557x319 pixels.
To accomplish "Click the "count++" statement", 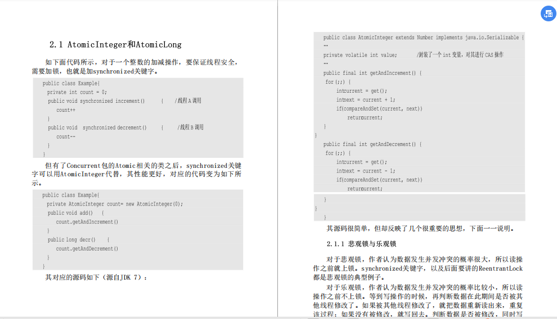I will [66, 110].
